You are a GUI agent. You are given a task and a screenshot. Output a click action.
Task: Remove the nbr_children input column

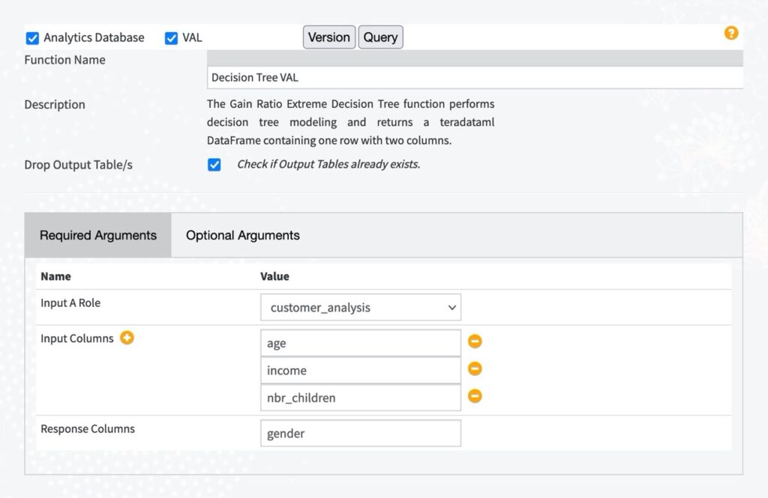coord(475,396)
